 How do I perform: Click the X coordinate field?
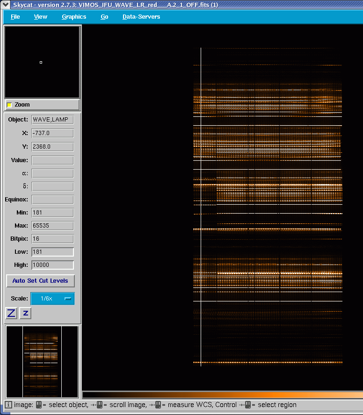tap(52, 133)
